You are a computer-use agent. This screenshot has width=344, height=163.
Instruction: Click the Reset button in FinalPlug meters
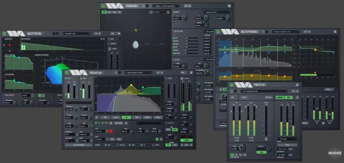[x=287, y=145]
